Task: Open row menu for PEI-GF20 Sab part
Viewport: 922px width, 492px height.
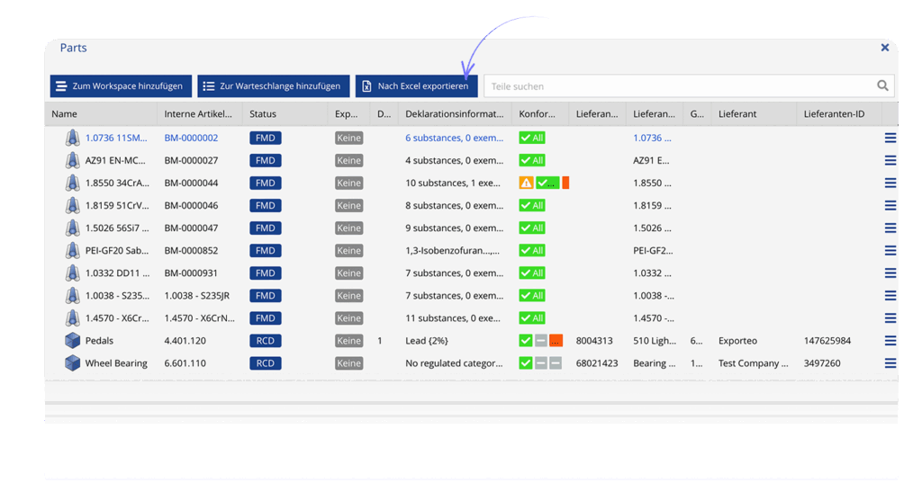Action: [890, 251]
